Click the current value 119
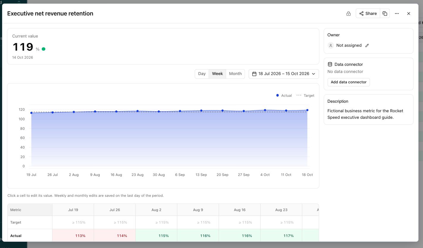This screenshot has width=423, height=248. click(x=23, y=47)
